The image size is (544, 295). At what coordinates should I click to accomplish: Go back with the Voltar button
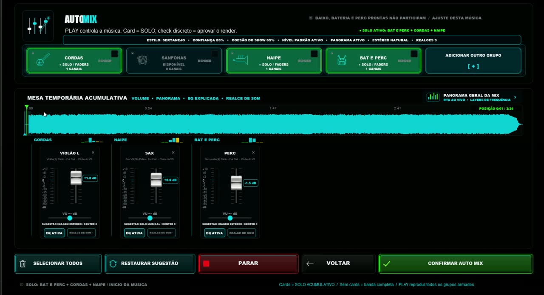(x=338, y=264)
